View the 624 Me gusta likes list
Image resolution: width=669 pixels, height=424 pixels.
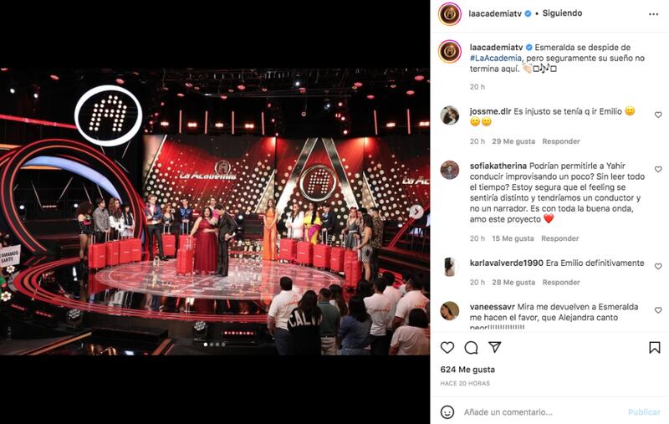click(x=467, y=370)
